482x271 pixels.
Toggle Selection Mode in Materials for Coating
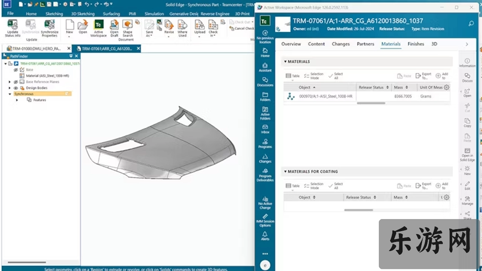tap(313, 186)
